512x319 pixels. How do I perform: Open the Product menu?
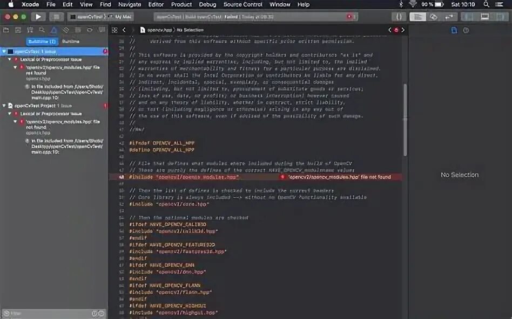click(181, 4)
